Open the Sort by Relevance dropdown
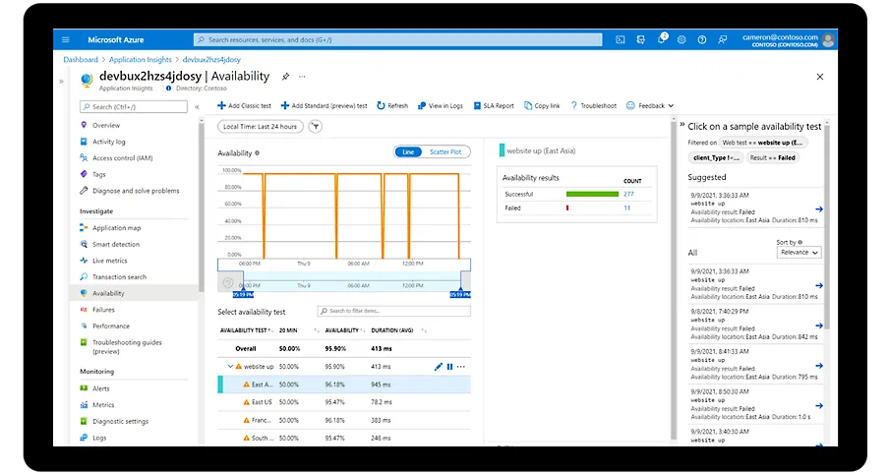890x475 pixels. (x=799, y=252)
